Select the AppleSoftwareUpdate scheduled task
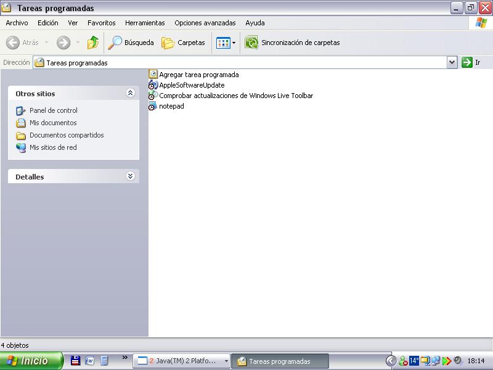Screen dimensions: 493x370 191,85
